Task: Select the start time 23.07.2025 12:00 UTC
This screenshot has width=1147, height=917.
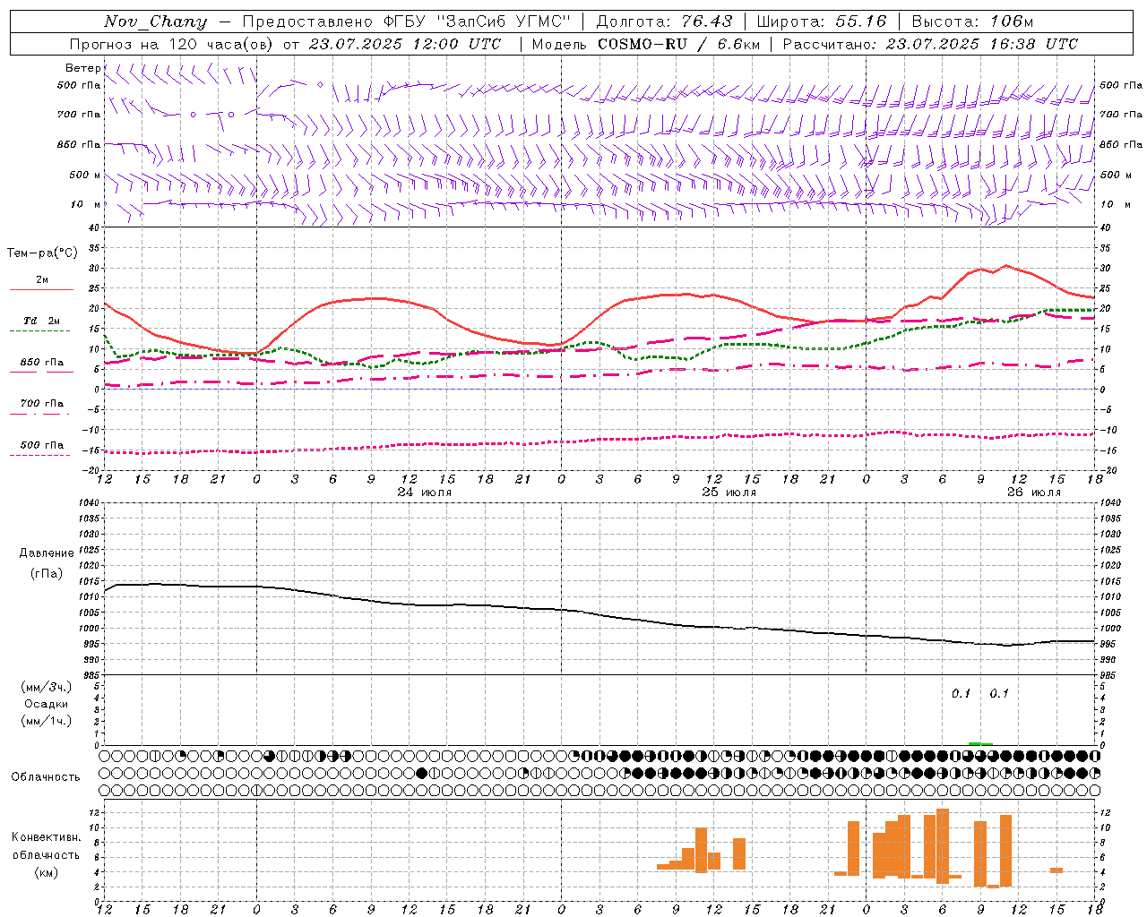Action: 405,44
